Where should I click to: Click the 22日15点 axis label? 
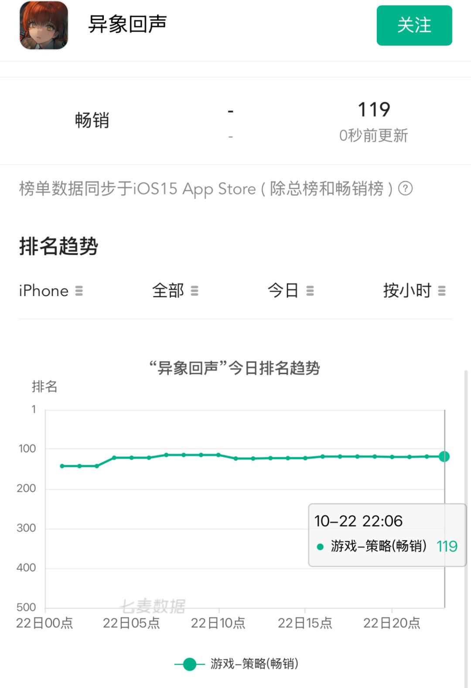(x=305, y=623)
